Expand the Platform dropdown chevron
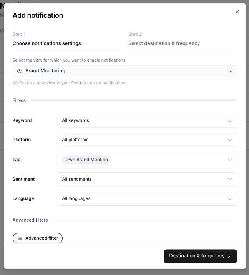The image size is (249, 275). [x=230, y=140]
